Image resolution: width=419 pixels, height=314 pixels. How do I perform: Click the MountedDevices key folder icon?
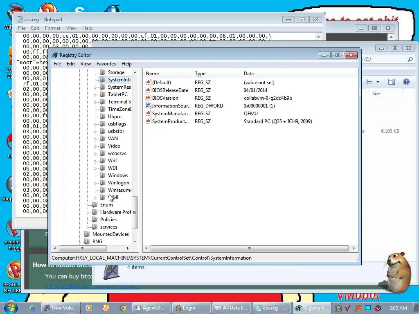pos(87,234)
